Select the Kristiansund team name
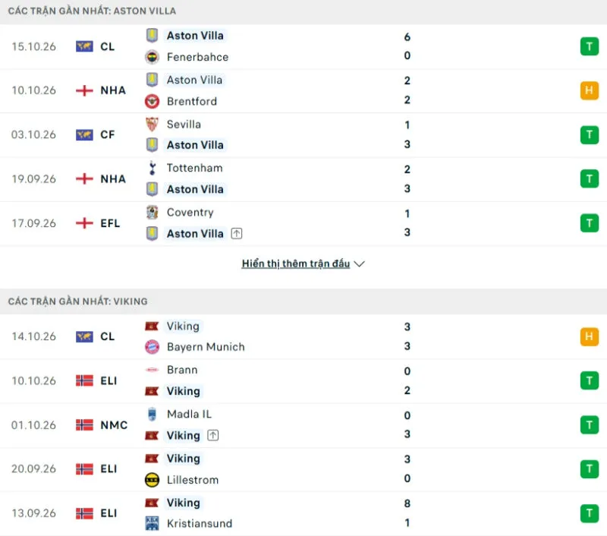This screenshot has height=536, width=607. [x=200, y=524]
